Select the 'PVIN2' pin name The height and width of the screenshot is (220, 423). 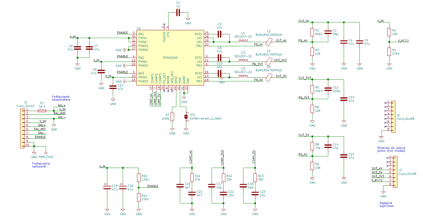143,62
